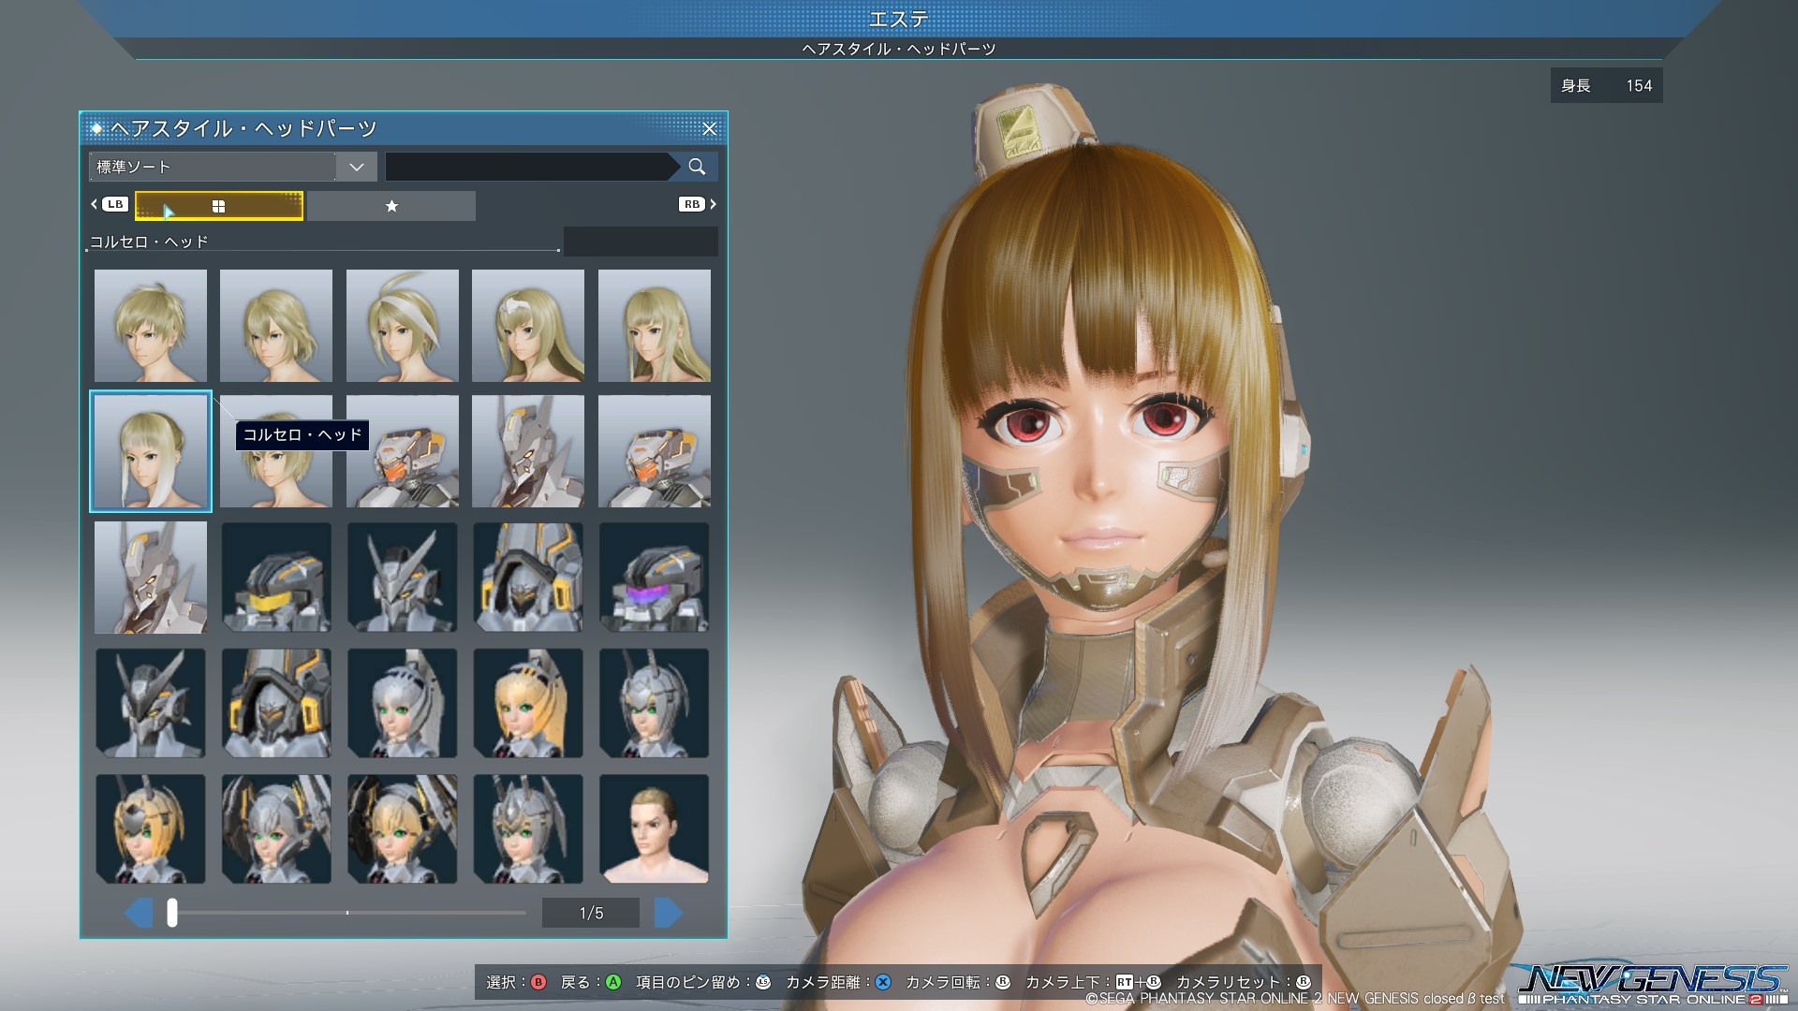Close the ヘアスタイル・ヘッドパーツ panel
1798x1011 pixels.
click(x=710, y=128)
